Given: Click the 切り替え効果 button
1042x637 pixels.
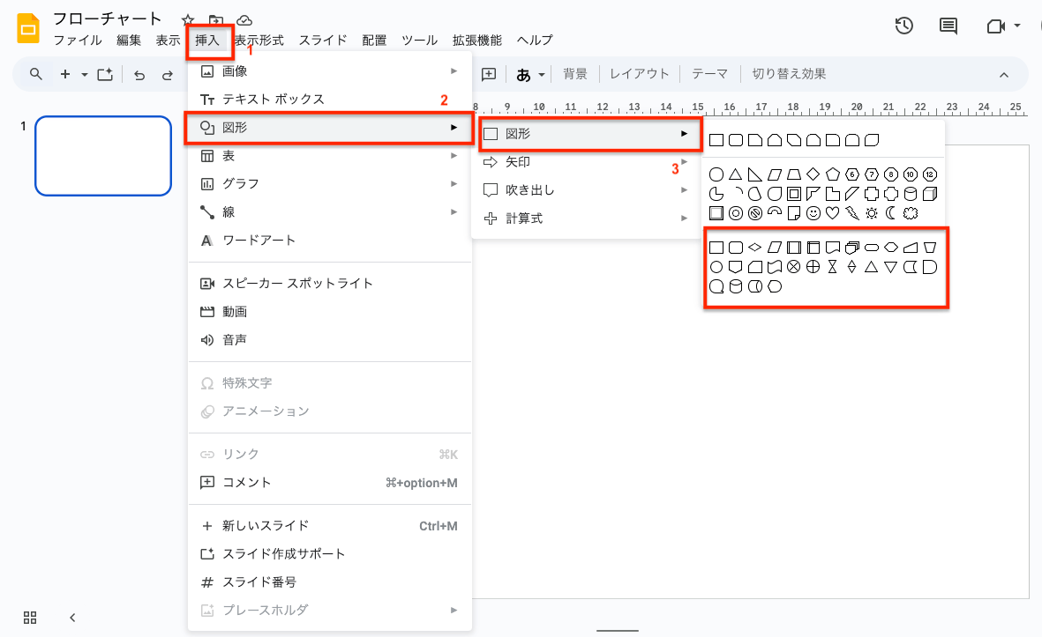Looking at the screenshot, I should coord(789,74).
